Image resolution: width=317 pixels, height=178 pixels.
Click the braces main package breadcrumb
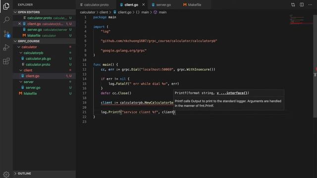coord(142,12)
